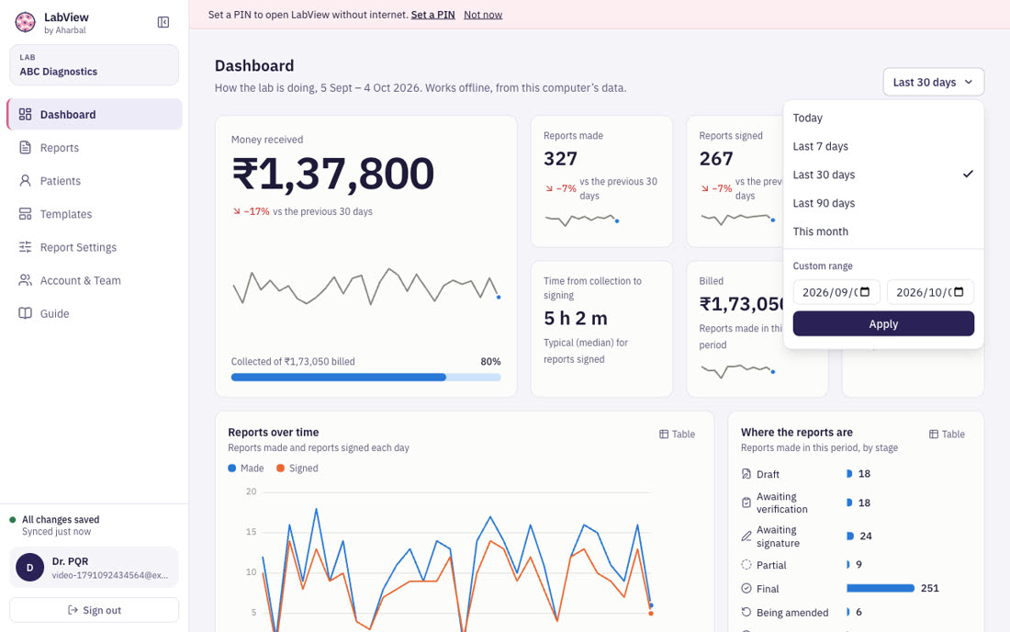Open Guide book icon
Viewport: 1010px width, 632px height.
(25, 313)
